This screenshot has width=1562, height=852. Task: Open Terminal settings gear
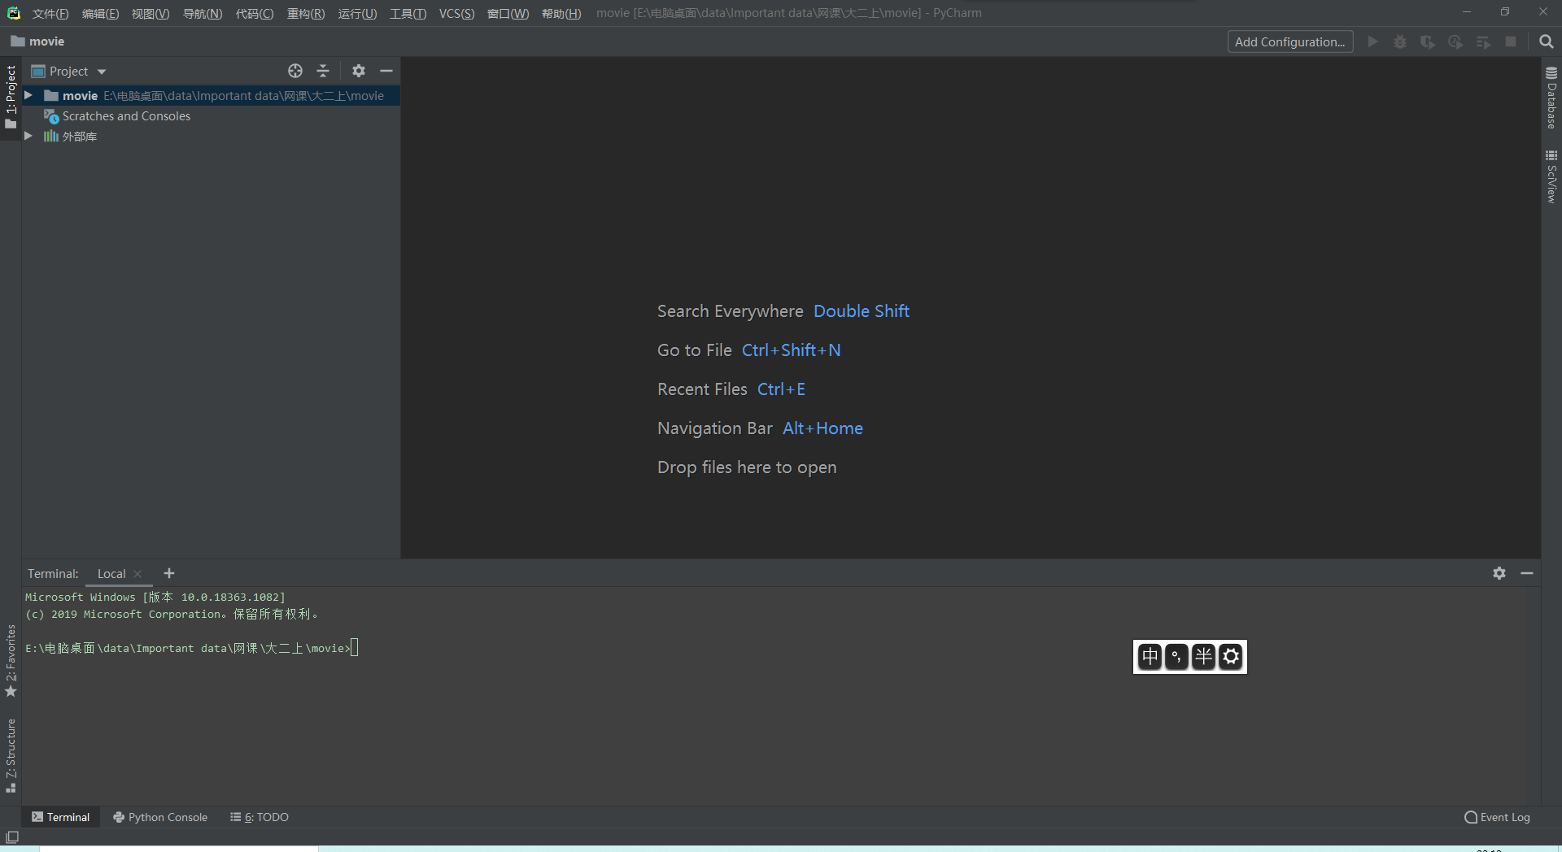(1499, 573)
